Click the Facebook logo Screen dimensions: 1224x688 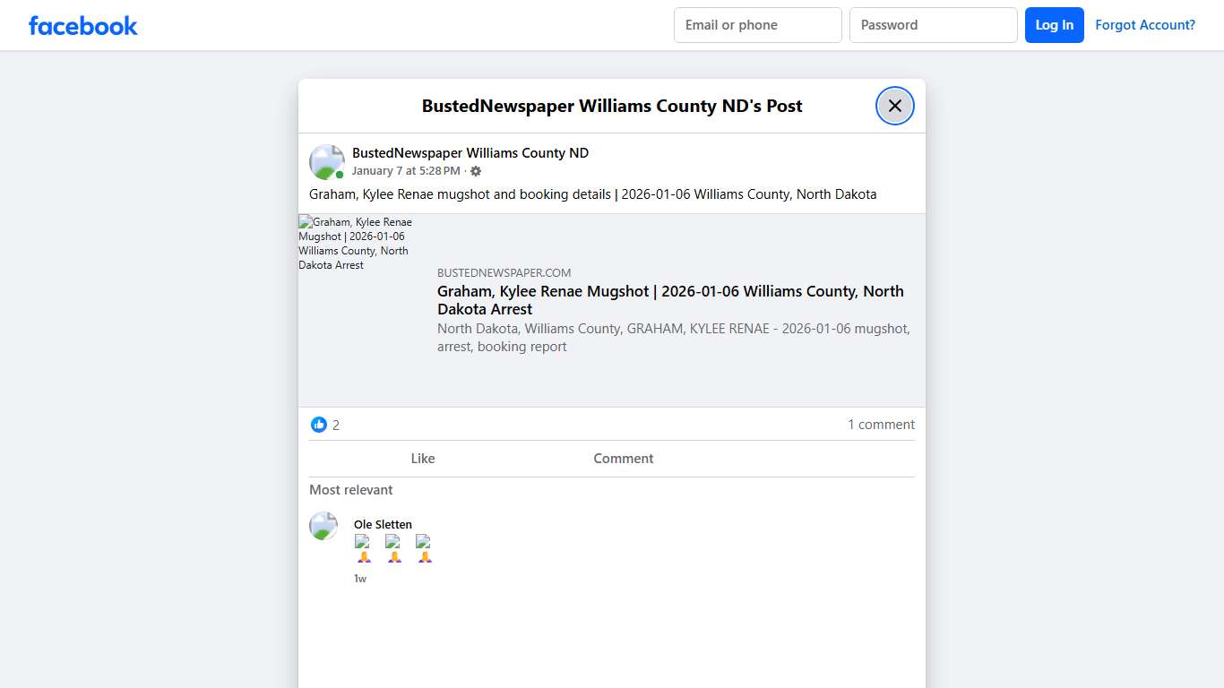pos(83,25)
